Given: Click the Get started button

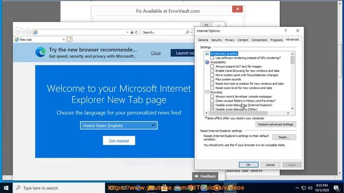Looking at the screenshot, I should pyautogui.click(x=119, y=140).
